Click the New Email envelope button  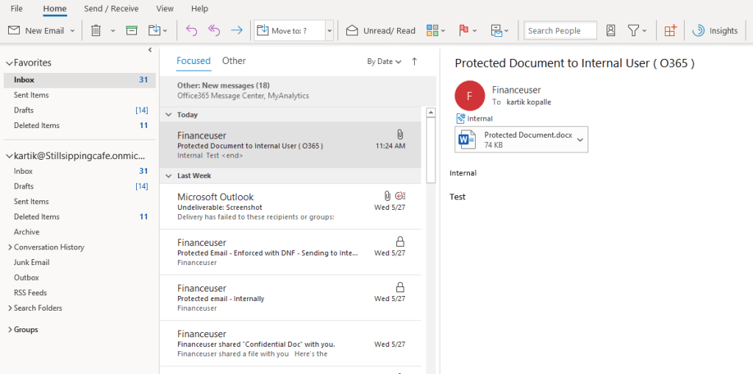coord(36,31)
